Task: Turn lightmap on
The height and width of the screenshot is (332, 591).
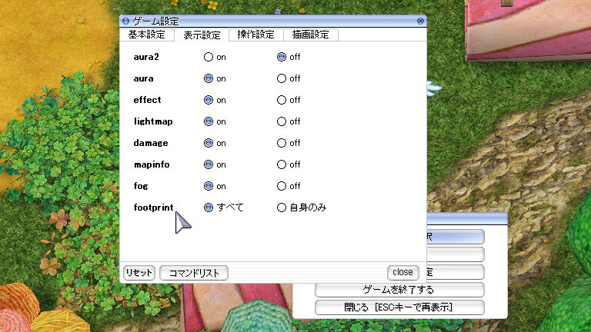Action: click(209, 121)
